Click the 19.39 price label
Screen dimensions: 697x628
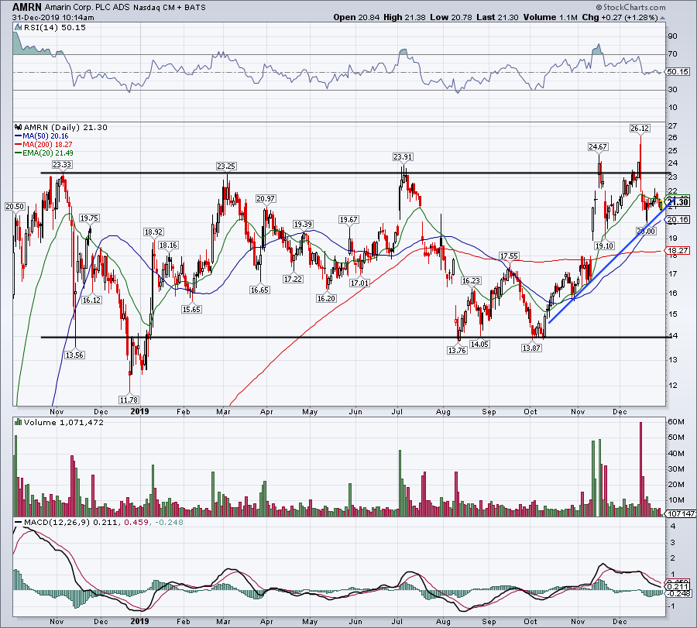(303, 224)
